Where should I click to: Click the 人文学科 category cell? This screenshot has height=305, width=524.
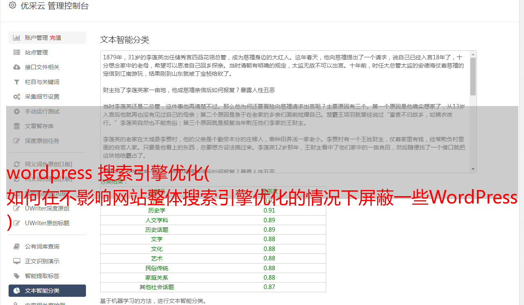(157, 220)
